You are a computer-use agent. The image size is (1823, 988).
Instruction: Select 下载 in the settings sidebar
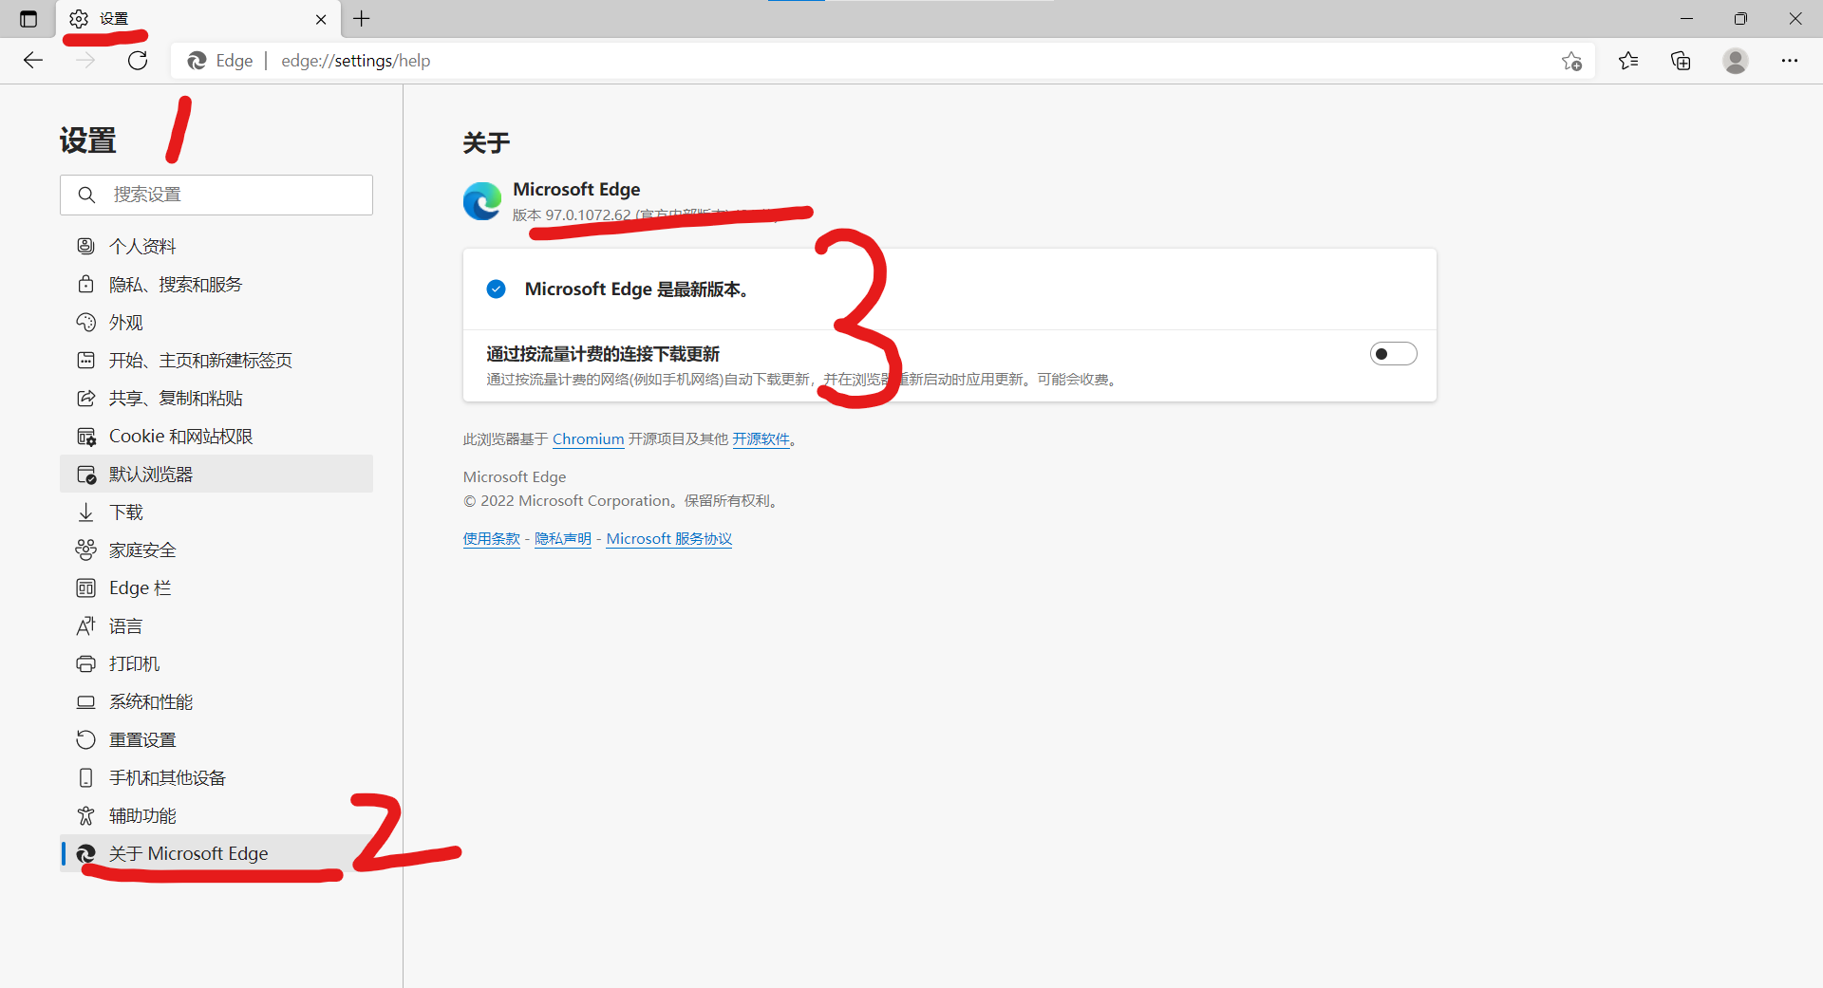click(125, 513)
